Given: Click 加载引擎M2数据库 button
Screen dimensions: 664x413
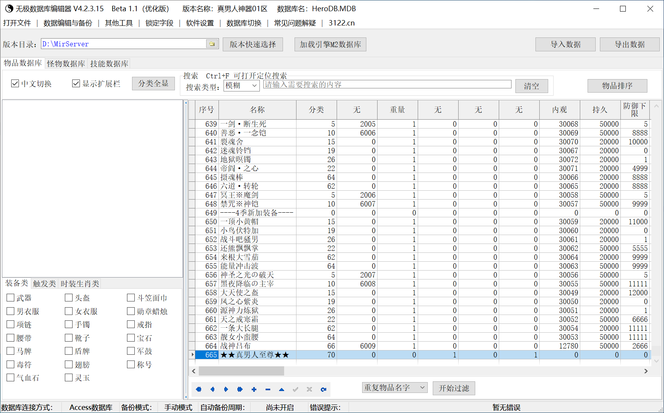Looking at the screenshot, I should (x=330, y=44).
